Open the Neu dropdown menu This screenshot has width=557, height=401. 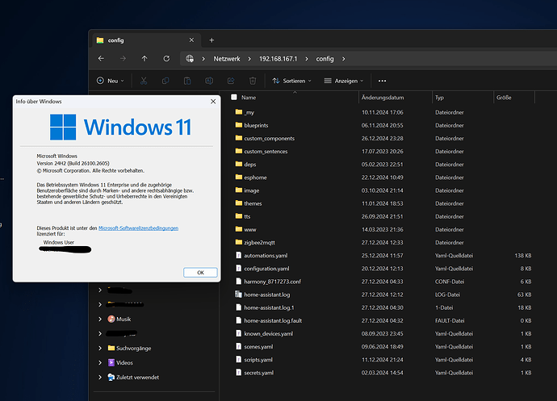tap(111, 81)
